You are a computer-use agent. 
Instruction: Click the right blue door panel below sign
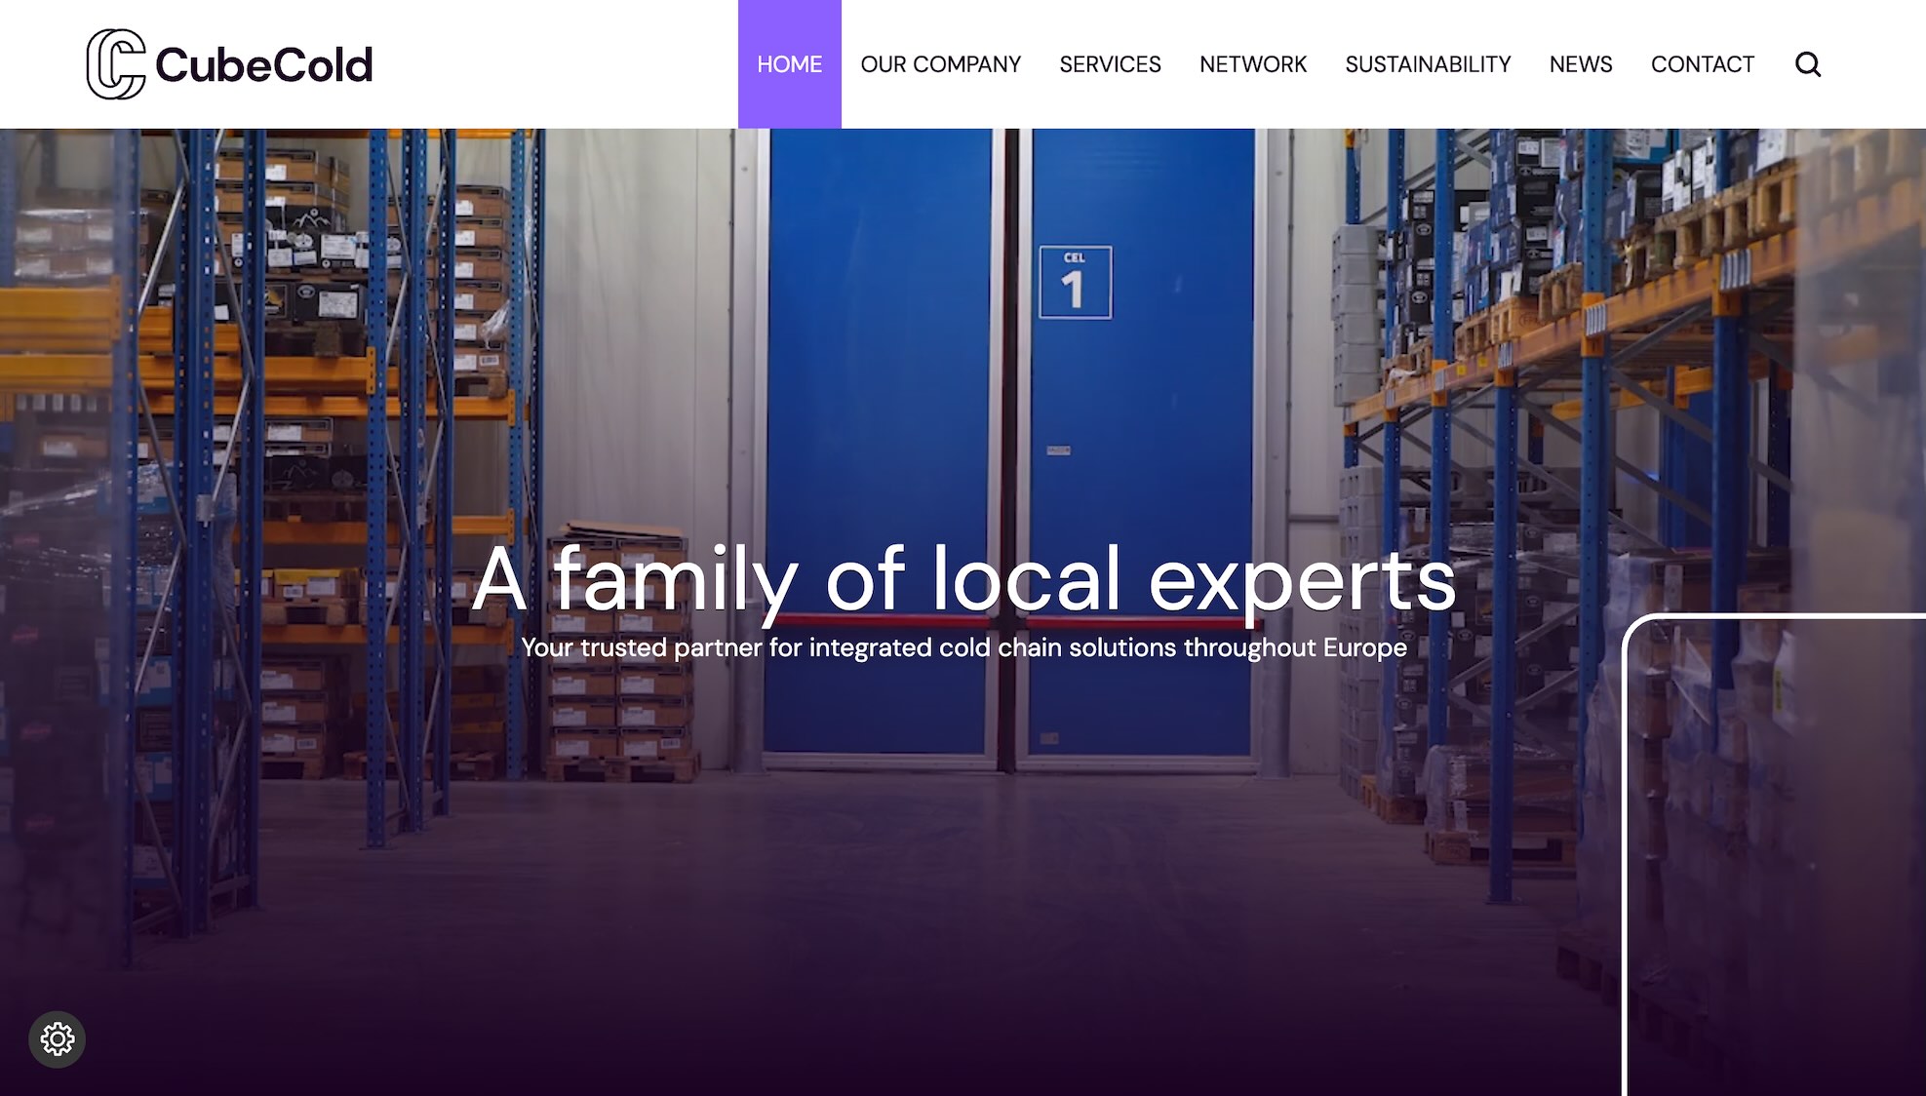pyautogui.click(x=1141, y=536)
